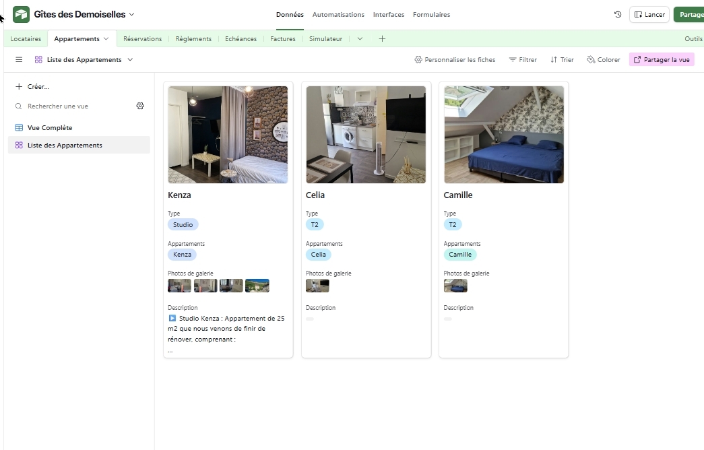
Task: Open the Kenza apartment cover photo
Action: pyautogui.click(x=228, y=135)
